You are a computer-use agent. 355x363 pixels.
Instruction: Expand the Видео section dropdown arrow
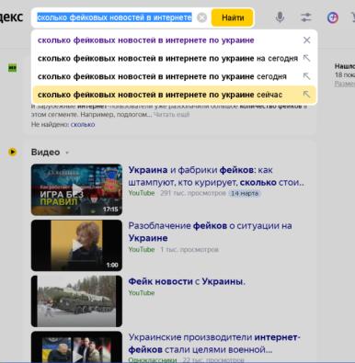click(67, 153)
